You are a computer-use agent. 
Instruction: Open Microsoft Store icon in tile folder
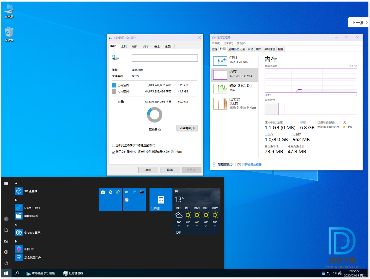click(x=103, y=192)
